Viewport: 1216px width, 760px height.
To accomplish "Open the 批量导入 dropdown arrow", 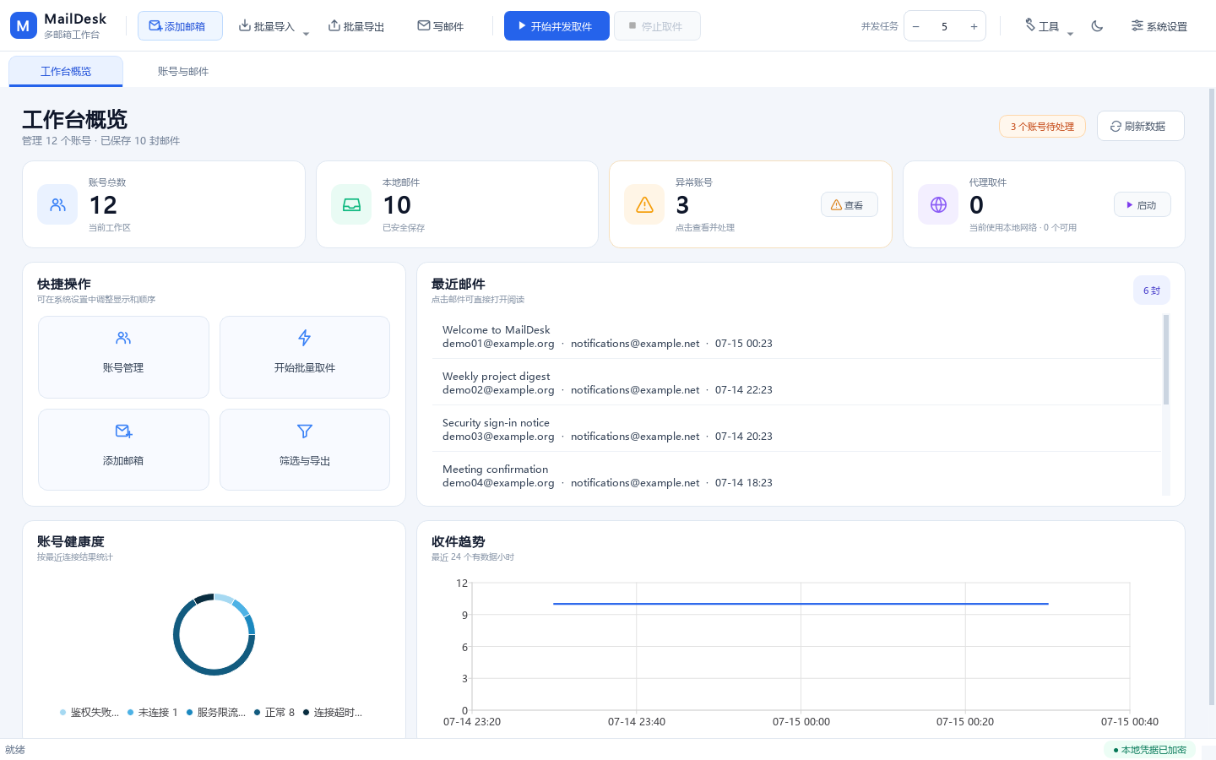I will tap(306, 33).
